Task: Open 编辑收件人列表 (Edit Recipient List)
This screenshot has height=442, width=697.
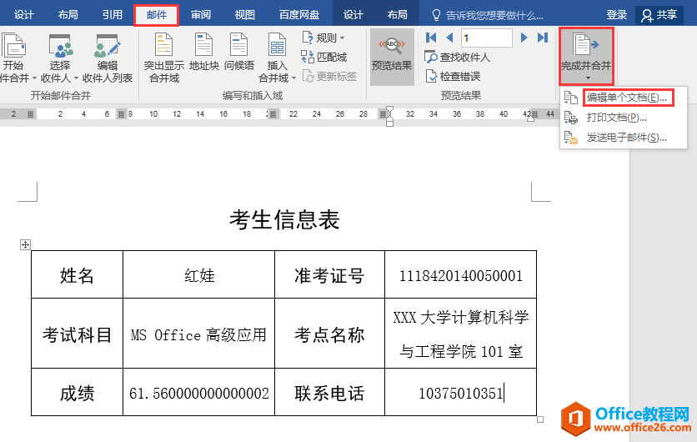Action: (x=108, y=58)
